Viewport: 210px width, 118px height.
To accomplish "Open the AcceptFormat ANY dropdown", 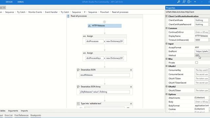I will [202, 48].
